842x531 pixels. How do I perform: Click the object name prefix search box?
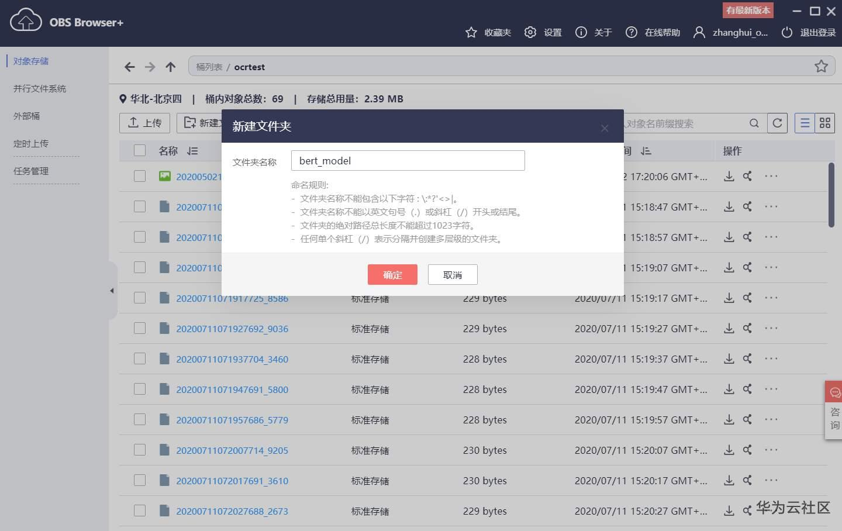[x=684, y=123]
